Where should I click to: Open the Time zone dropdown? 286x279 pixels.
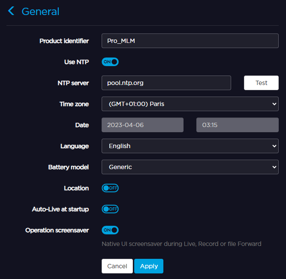pyautogui.click(x=190, y=104)
